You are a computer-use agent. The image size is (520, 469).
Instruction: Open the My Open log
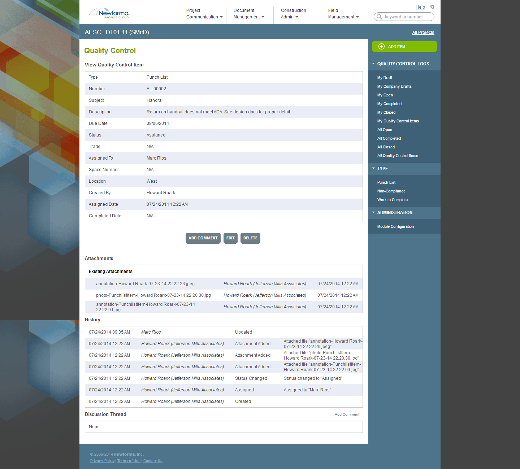coord(385,95)
